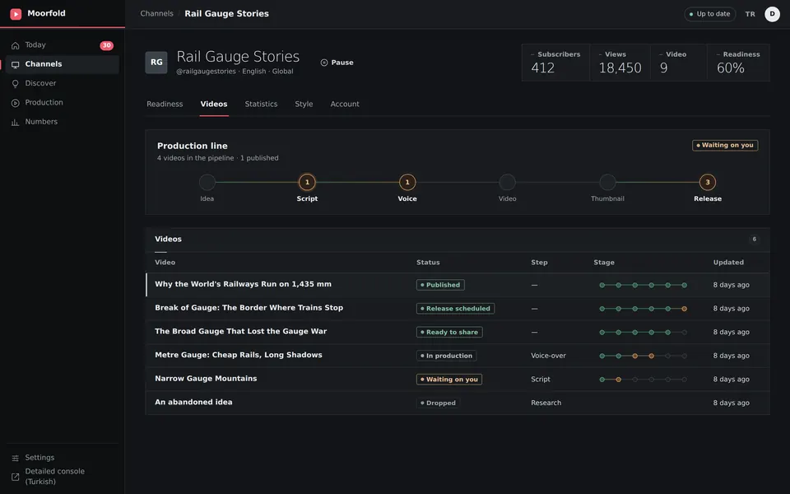790x494 pixels.
Task: Switch language with the TR button
Action: [x=750, y=14]
